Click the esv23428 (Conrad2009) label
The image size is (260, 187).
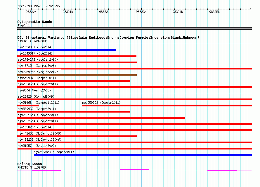36,96
